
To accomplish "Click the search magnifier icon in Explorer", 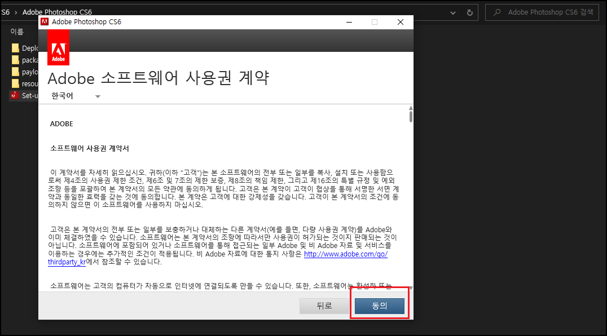I will point(497,12).
